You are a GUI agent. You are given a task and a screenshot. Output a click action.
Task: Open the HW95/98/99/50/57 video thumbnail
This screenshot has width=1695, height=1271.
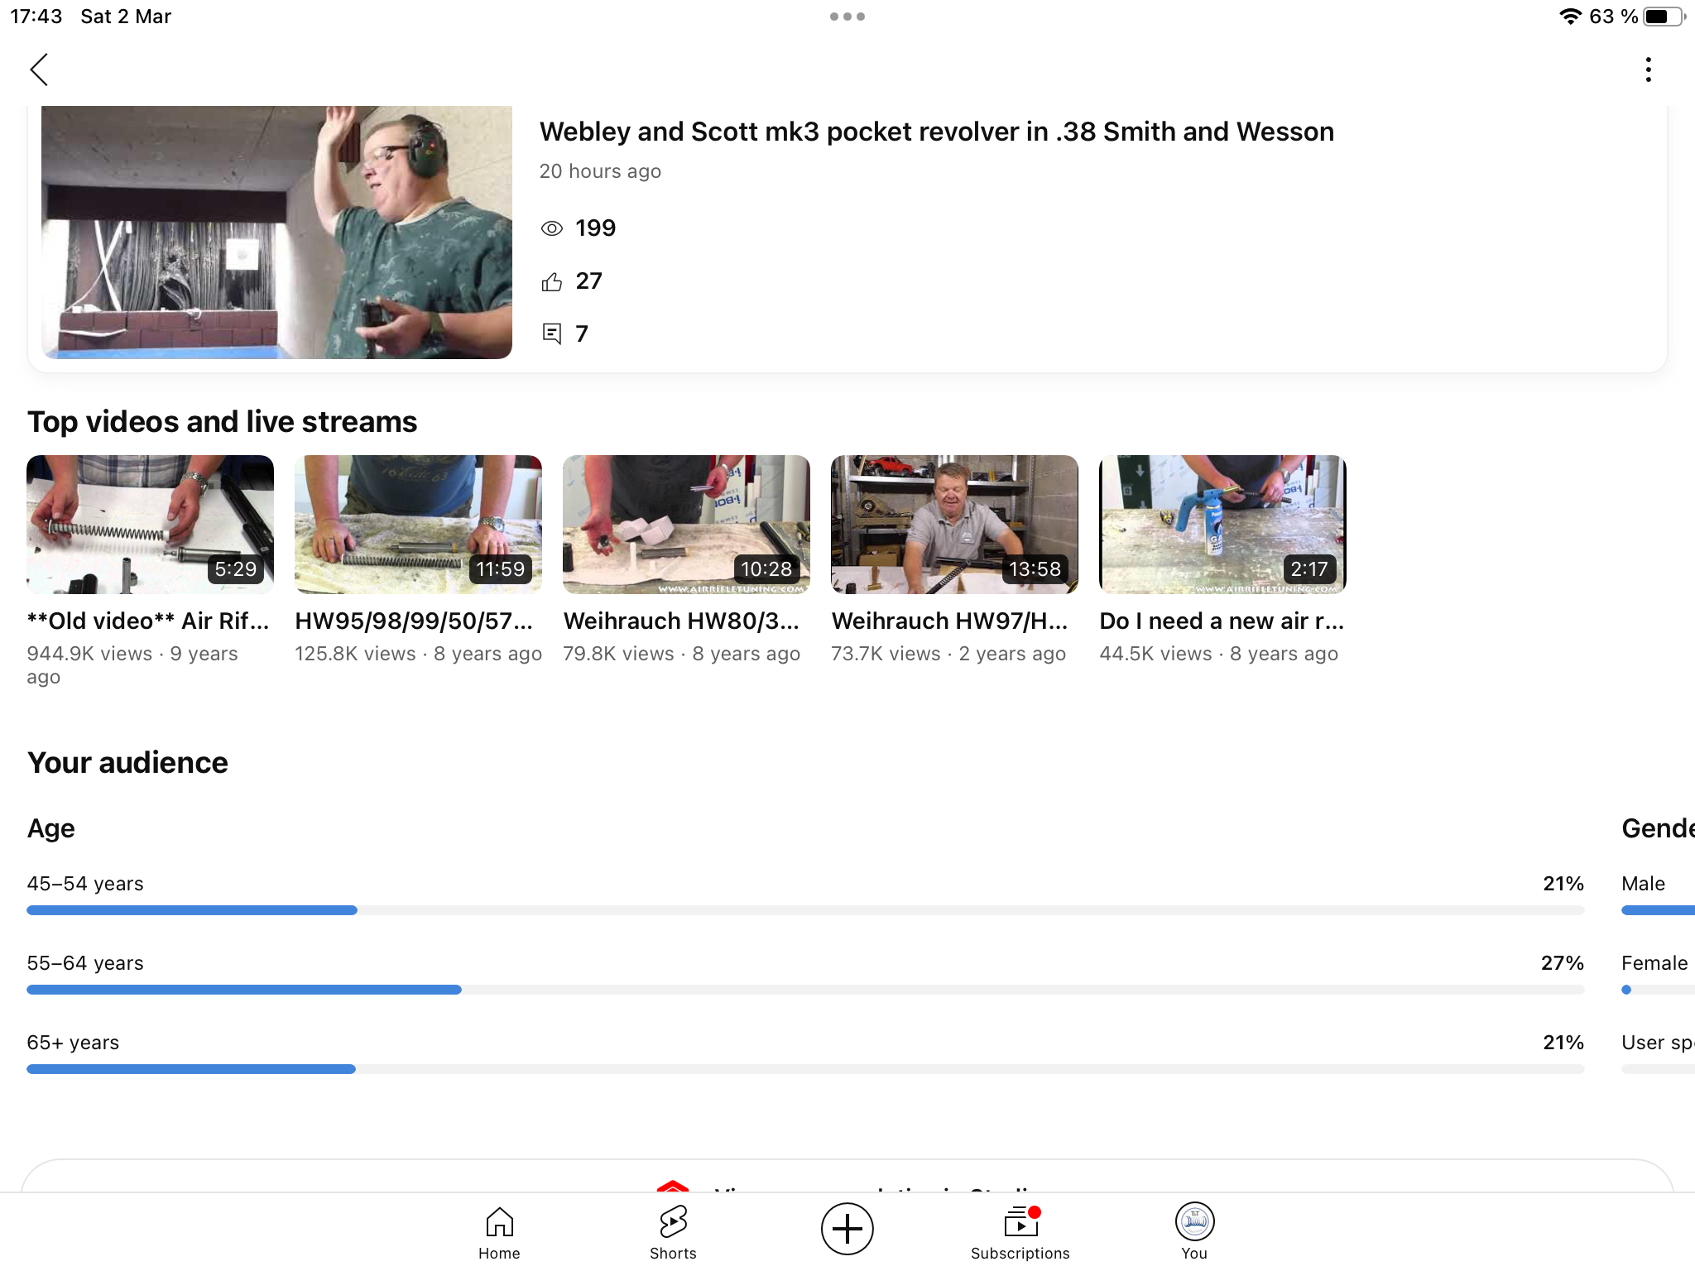click(x=418, y=524)
